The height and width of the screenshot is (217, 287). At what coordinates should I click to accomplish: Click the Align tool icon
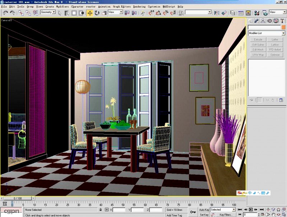[224, 13]
